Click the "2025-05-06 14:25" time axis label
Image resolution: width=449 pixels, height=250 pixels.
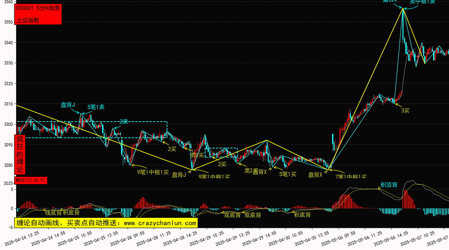click(x=392, y=238)
